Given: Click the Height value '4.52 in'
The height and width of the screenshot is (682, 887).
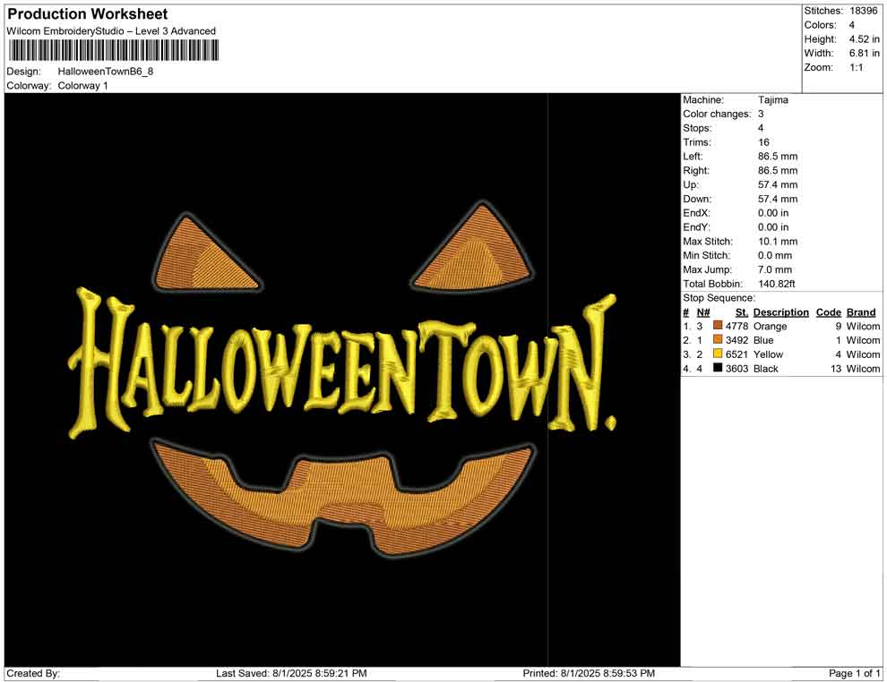Looking at the screenshot, I should [865, 39].
